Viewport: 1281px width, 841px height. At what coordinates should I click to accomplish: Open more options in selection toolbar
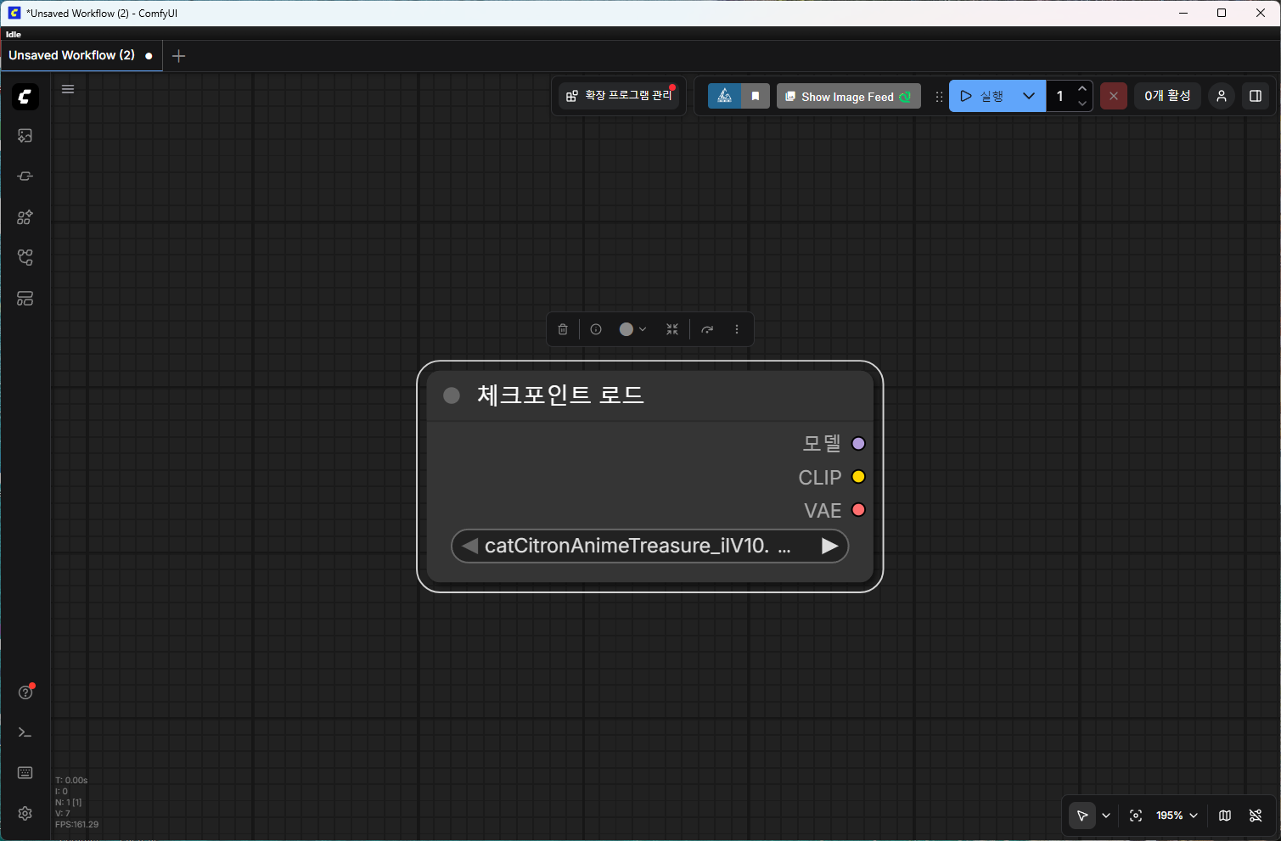tap(737, 329)
